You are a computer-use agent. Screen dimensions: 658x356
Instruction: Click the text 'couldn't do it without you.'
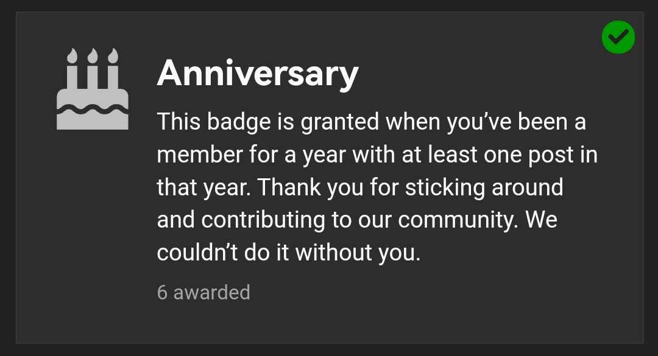(x=289, y=253)
